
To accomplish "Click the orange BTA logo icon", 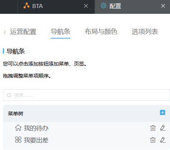I will (x=26, y=6).
